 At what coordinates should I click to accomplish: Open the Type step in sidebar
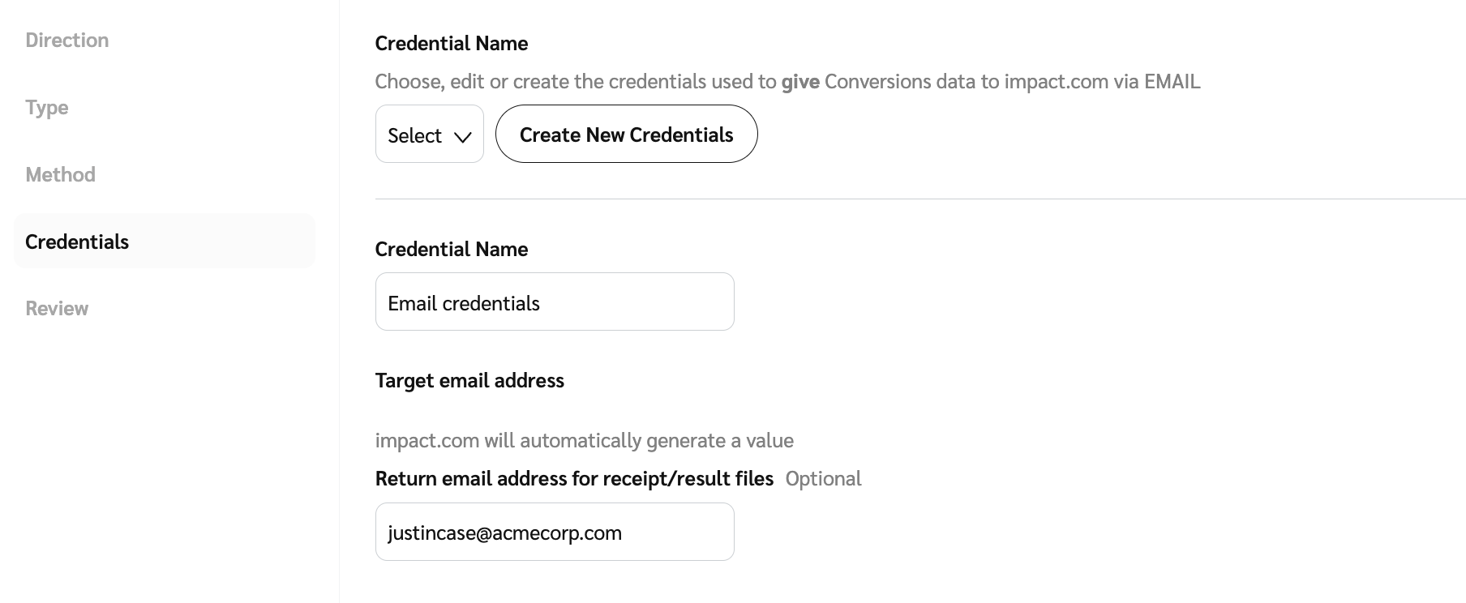(x=47, y=108)
